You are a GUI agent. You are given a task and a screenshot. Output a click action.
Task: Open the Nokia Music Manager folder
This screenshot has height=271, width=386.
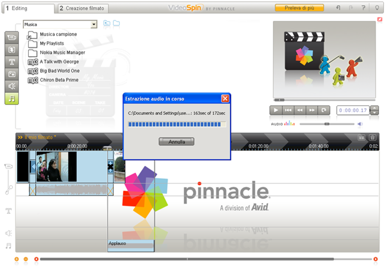click(x=56, y=53)
